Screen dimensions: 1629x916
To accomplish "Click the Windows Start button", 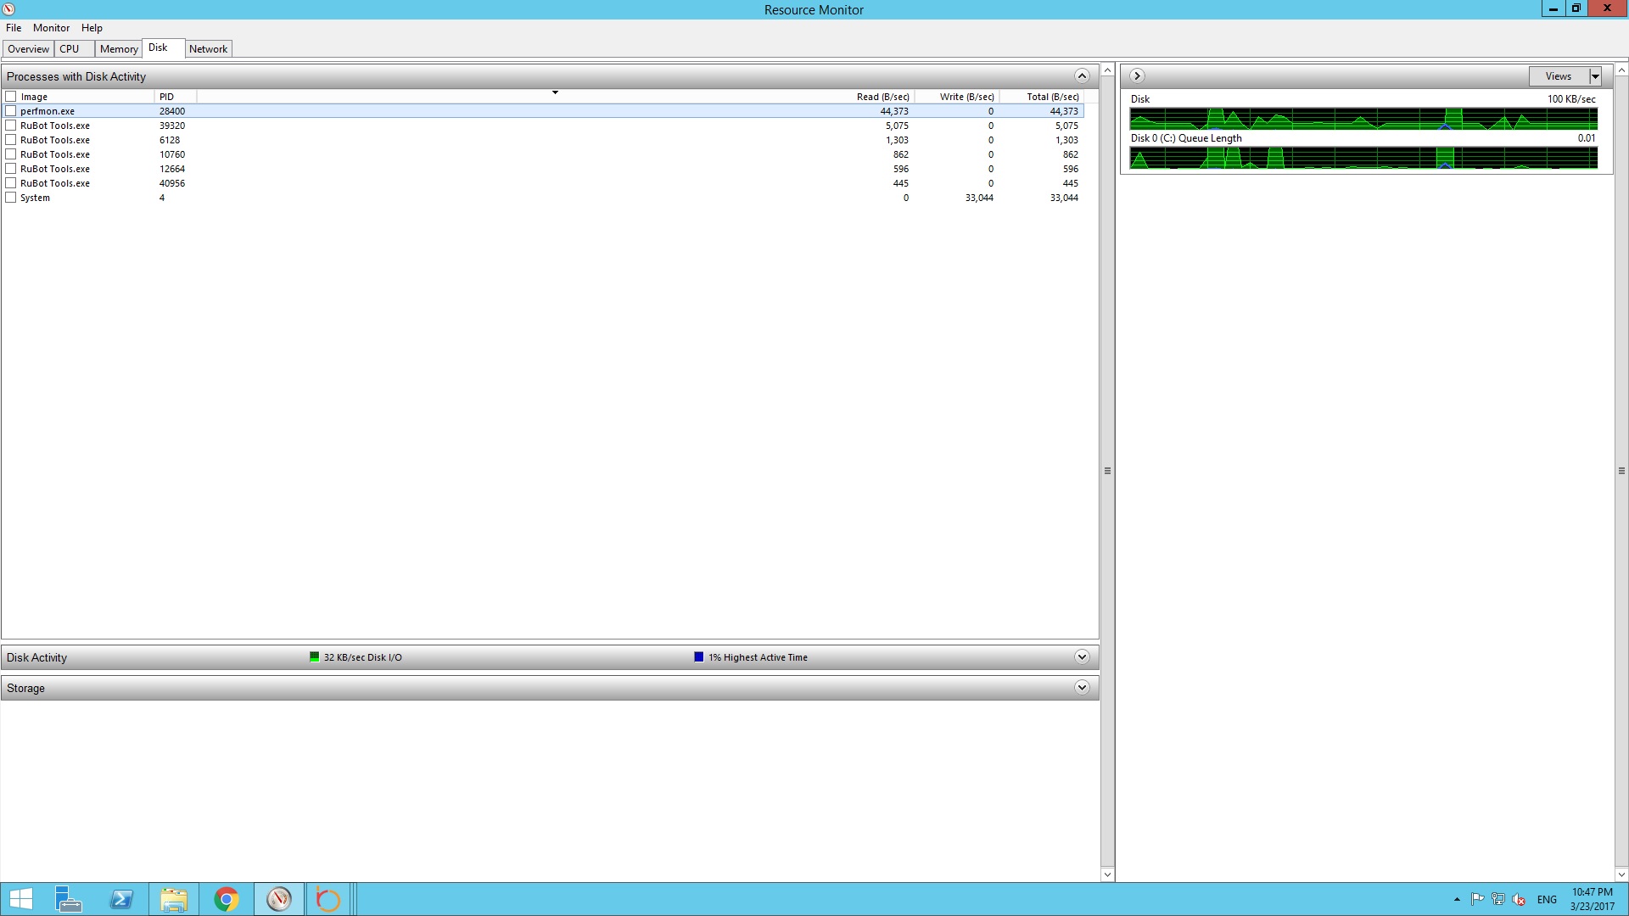I will [x=20, y=899].
